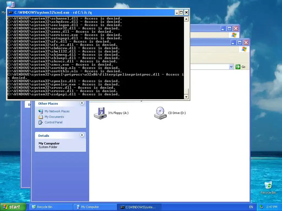282x211 pixels.
Task: Click the 2:47 PM clock
Action: [x=272, y=207]
